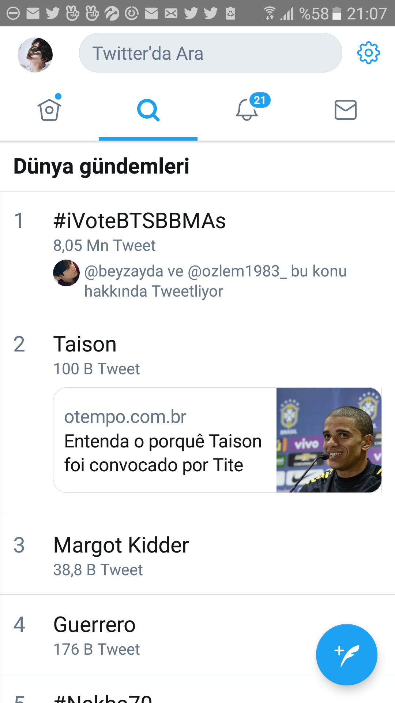This screenshot has width=395, height=703.
Task: Tap the Twitter bird notification in status bar
Action: pyautogui.click(x=53, y=14)
